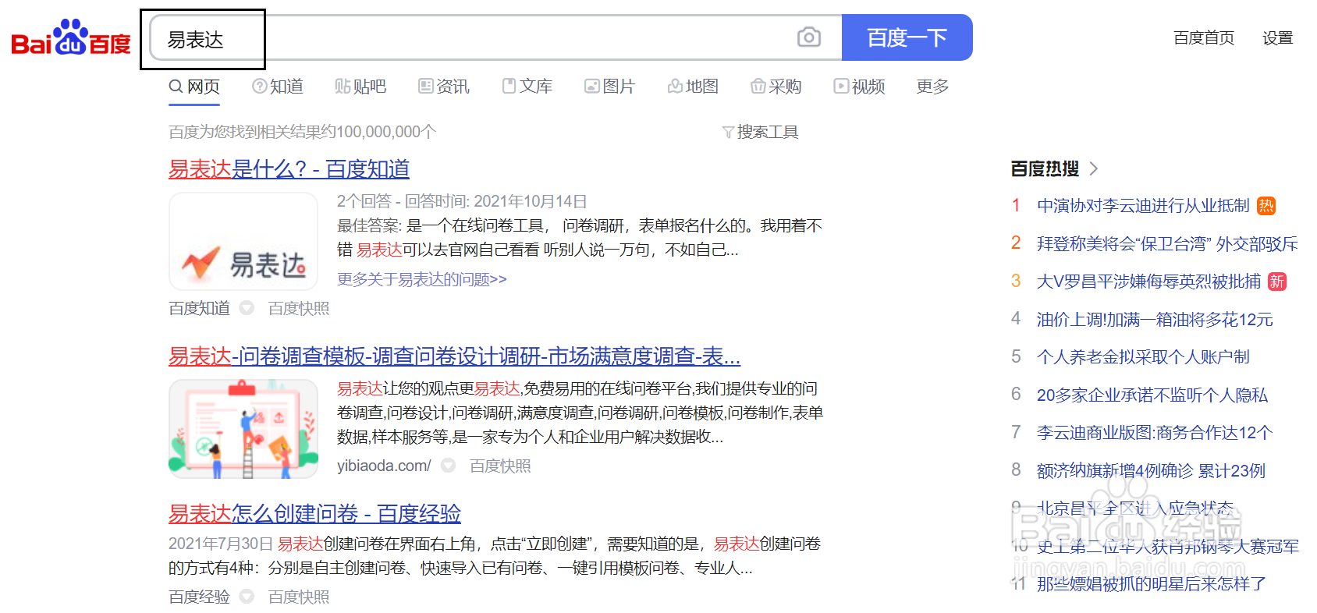Open hot search 拜登称美将会“保卫台湾”
Screen dimensions: 1317x613
[1167, 243]
